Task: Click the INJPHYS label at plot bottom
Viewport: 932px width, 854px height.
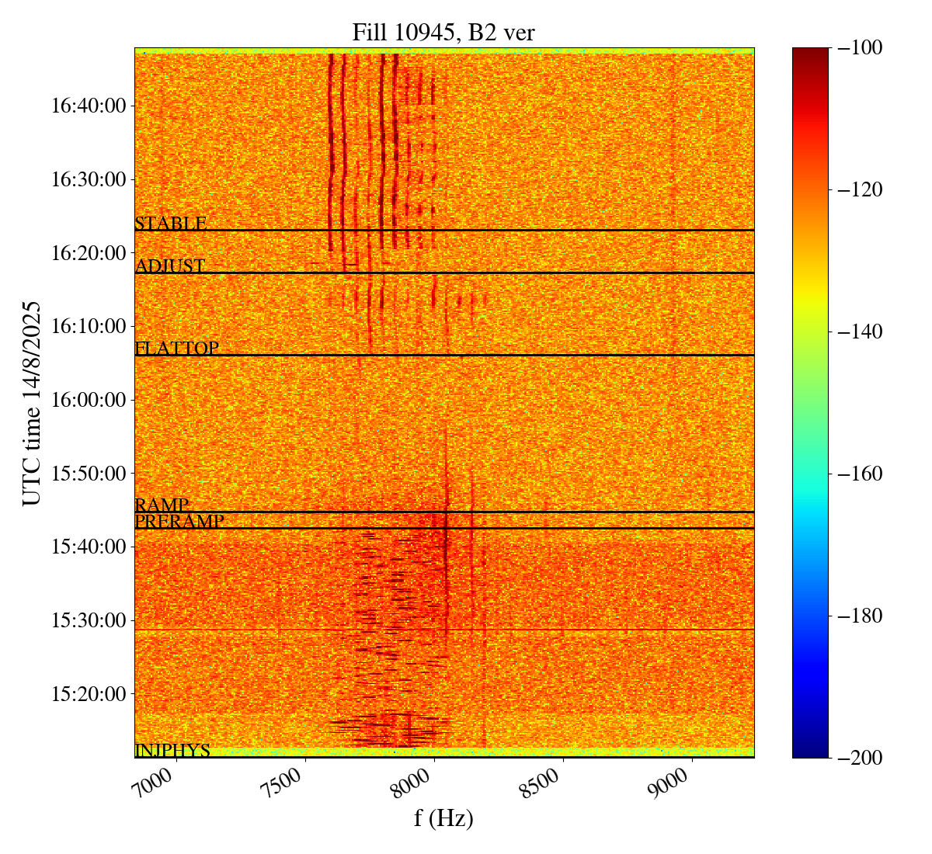Action: click(172, 751)
